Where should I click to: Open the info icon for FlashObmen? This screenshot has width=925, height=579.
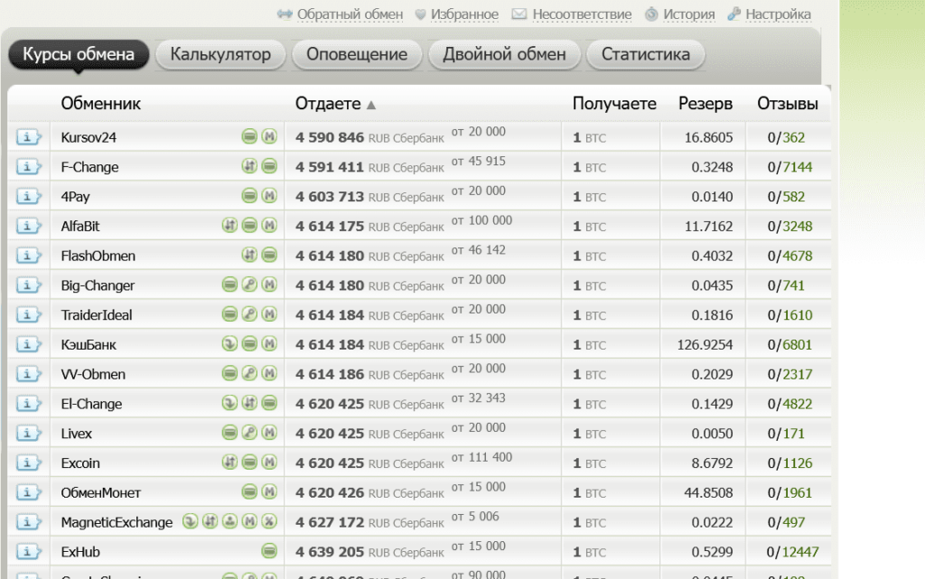pos(28,256)
